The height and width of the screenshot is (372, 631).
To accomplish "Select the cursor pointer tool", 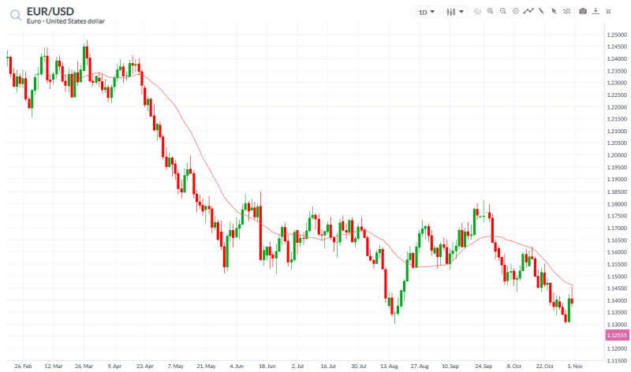I will coord(554,12).
